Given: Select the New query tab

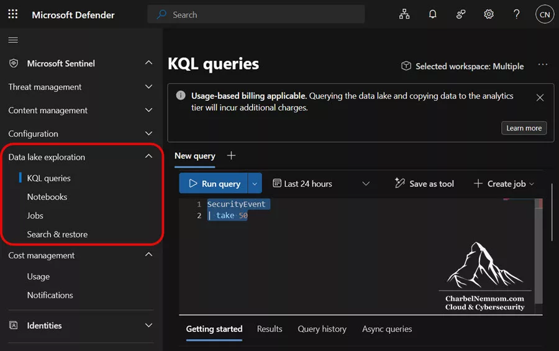Looking at the screenshot, I should pos(194,156).
